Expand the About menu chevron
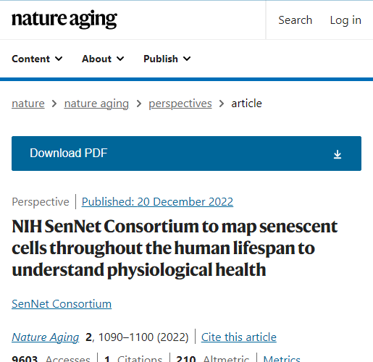The image size is (373, 362). (x=120, y=59)
